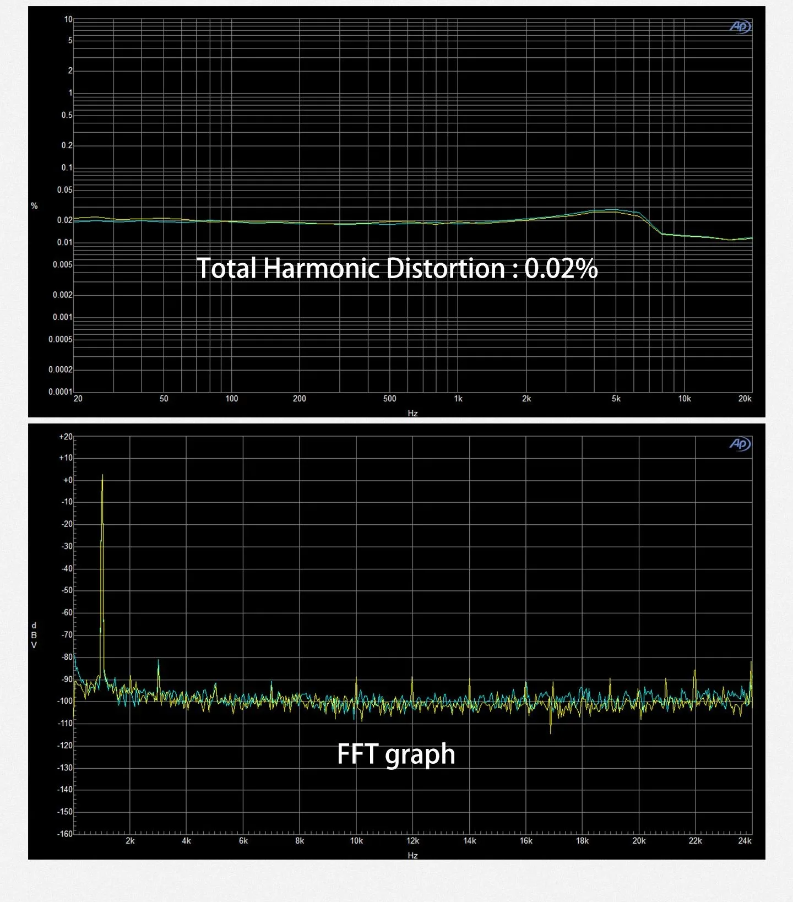Viewport: 793px width, 902px height.
Task: Click the '+20' tick on the FFT y-axis
Action: coord(66,437)
